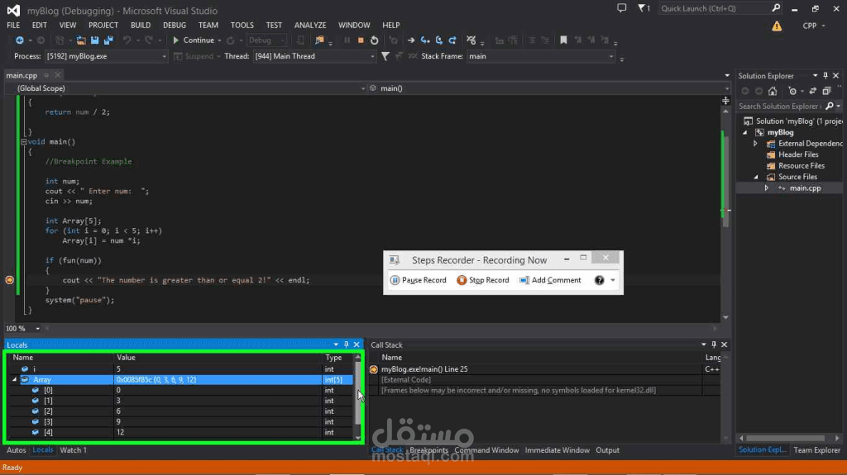Expand the External Dependencies node
This screenshot has width=847, height=475.
tap(756, 144)
